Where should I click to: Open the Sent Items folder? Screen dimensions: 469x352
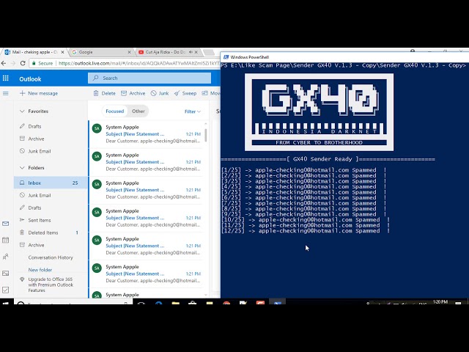[x=40, y=220]
